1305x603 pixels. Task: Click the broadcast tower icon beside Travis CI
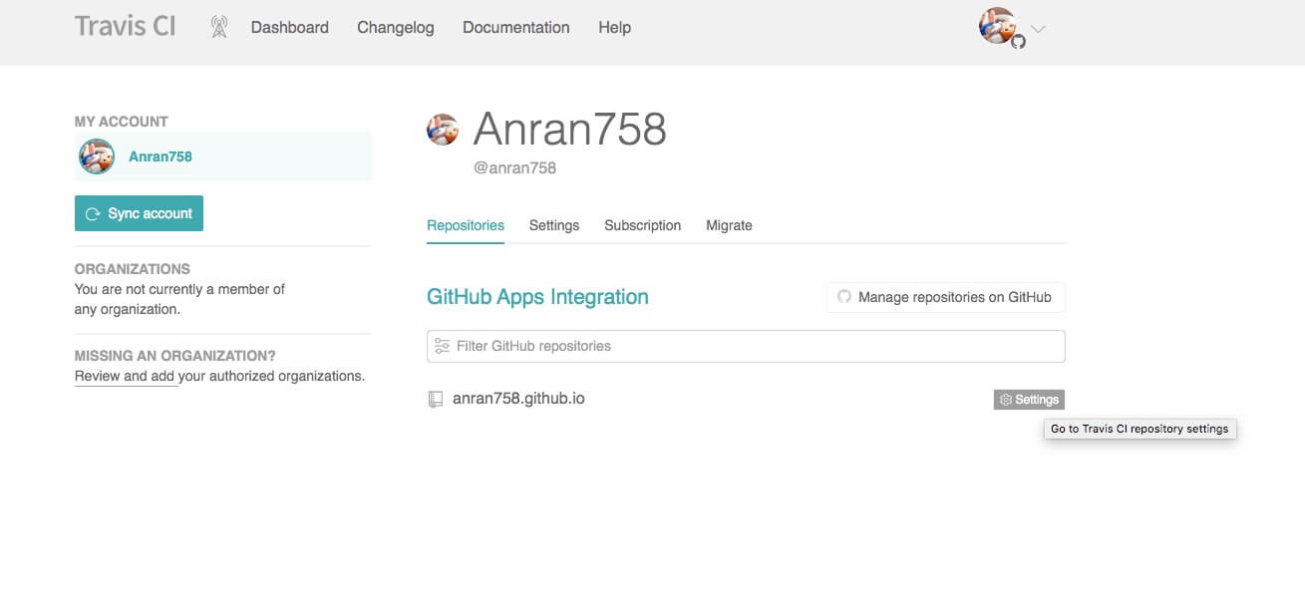(219, 27)
